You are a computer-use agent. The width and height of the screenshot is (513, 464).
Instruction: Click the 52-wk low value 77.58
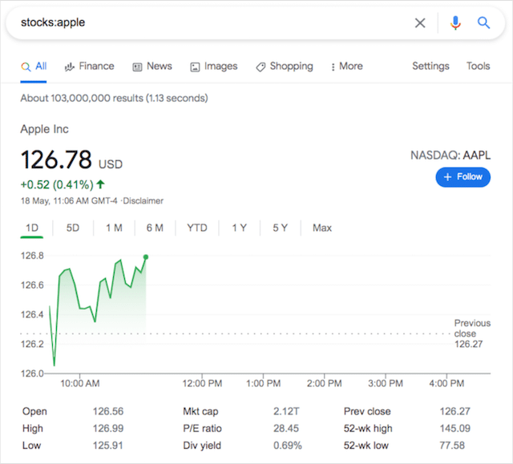coord(452,446)
